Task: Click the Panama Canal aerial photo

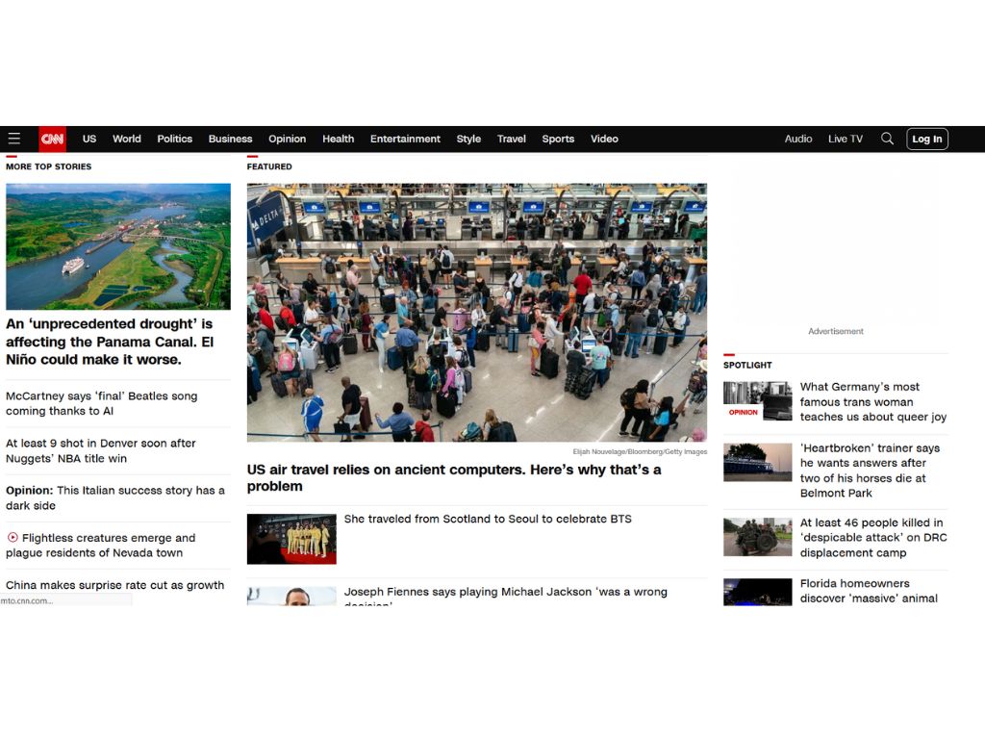Action: [x=117, y=246]
